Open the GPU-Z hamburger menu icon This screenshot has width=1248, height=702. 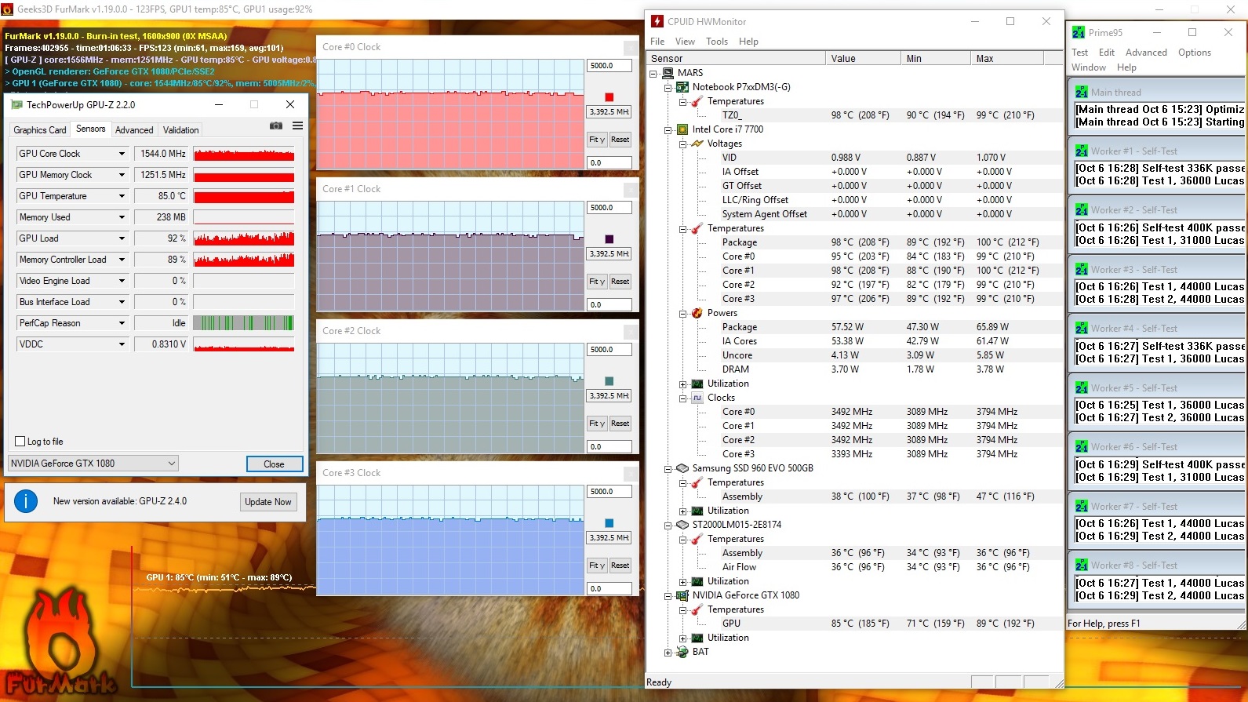(x=298, y=125)
